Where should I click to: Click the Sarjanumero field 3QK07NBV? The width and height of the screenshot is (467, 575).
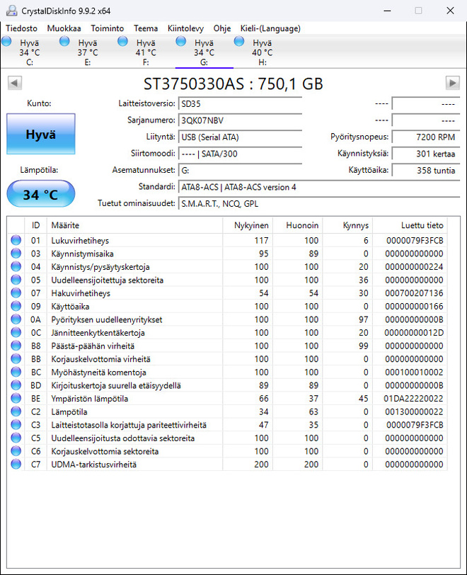[240, 120]
